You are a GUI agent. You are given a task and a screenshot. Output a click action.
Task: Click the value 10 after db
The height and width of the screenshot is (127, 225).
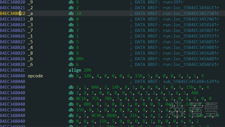79,13
